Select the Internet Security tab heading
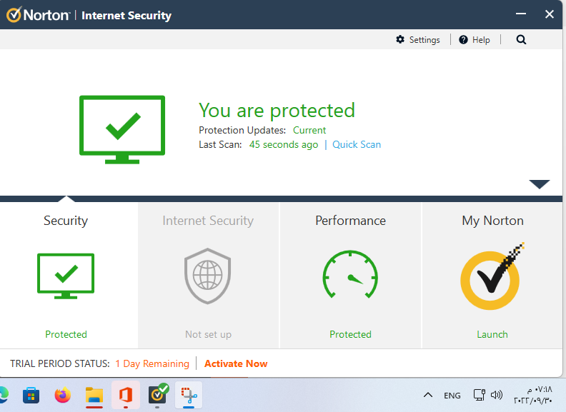Viewport: 566px width, 412px height. [208, 221]
